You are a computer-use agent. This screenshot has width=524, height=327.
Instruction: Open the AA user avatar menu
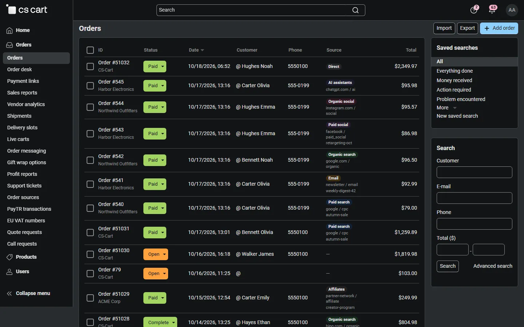coord(512,10)
